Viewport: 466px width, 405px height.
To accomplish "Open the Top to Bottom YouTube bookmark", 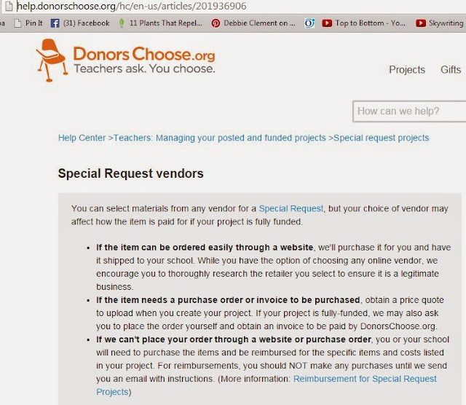I will point(364,23).
